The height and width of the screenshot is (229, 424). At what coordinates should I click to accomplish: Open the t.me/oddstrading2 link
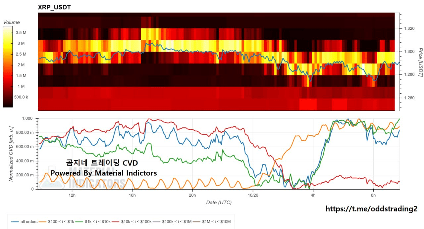tap(372, 209)
